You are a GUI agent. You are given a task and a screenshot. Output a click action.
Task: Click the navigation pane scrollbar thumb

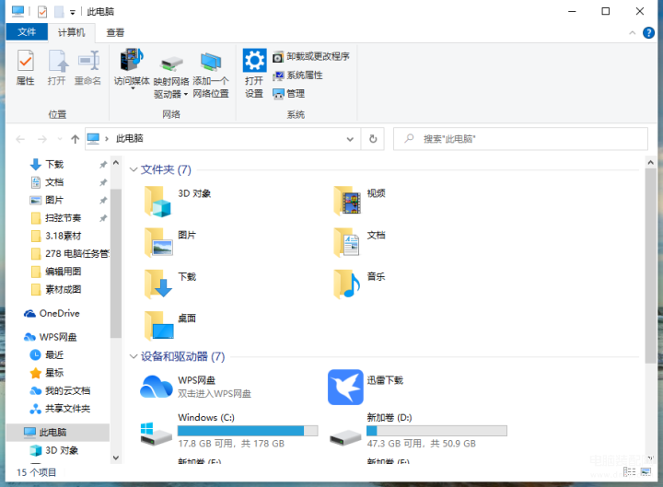[x=116, y=263]
